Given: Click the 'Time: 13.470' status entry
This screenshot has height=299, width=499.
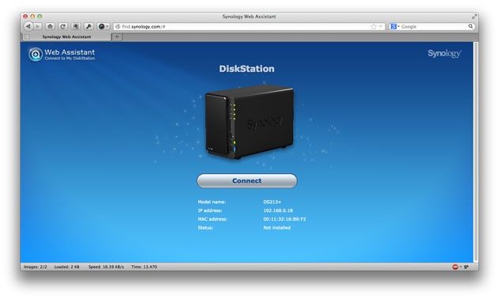Looking at the screenshot, I should pos(144,267).
